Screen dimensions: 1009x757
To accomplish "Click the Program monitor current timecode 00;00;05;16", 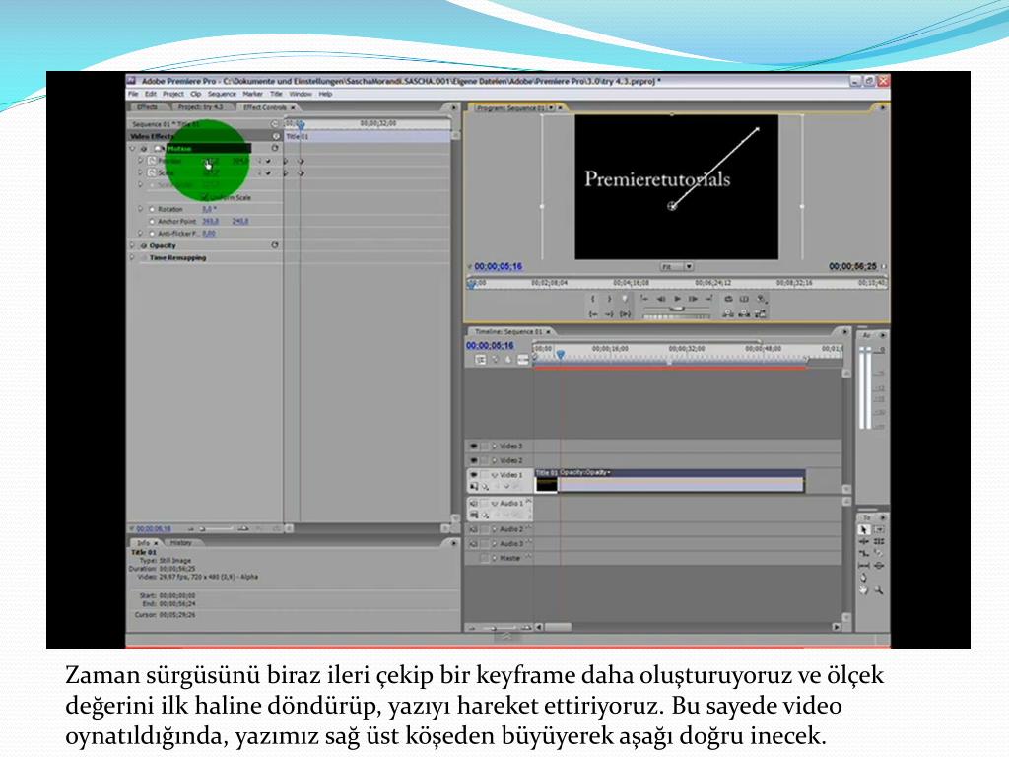I will (x=498, y=266).
